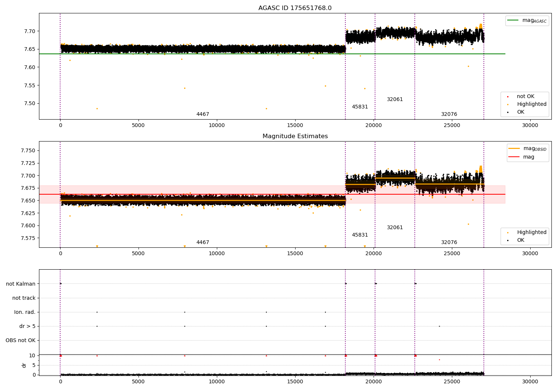Select the 'not OK' legend entry
The height and width of the screenshot is (390, 557).
point(525,96)
